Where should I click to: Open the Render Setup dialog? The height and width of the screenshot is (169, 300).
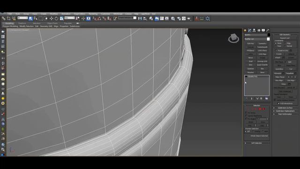pyautogui.click(x=179, y=19)
